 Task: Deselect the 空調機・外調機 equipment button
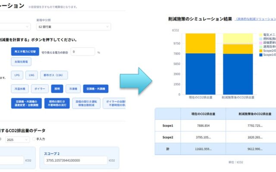tap(96, 89)
